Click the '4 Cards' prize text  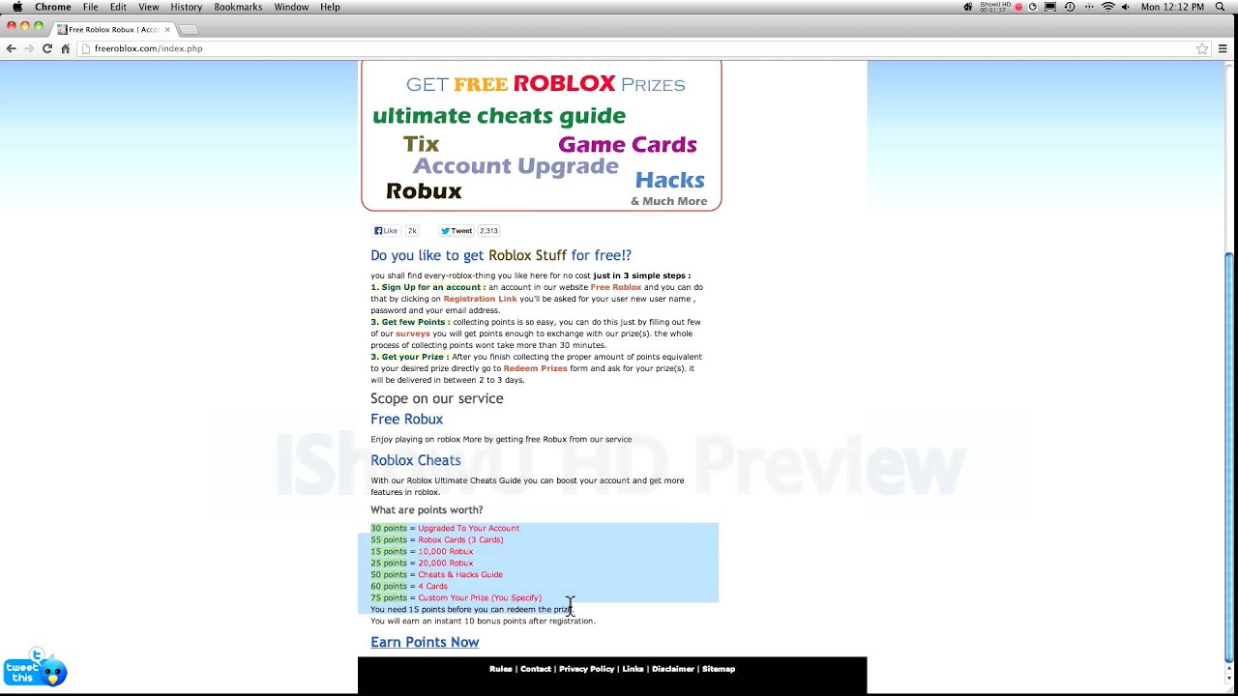click(x=432, y=587)
